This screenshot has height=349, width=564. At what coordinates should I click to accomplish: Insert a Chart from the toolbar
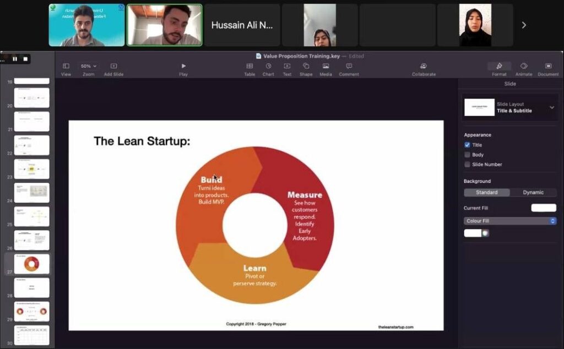point(268,66)
